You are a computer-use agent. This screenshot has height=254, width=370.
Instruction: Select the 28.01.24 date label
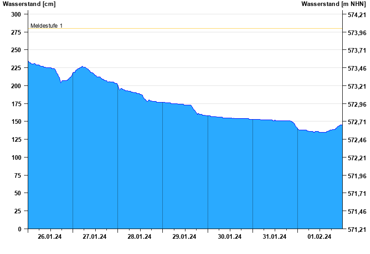click(x=140, y=236)
